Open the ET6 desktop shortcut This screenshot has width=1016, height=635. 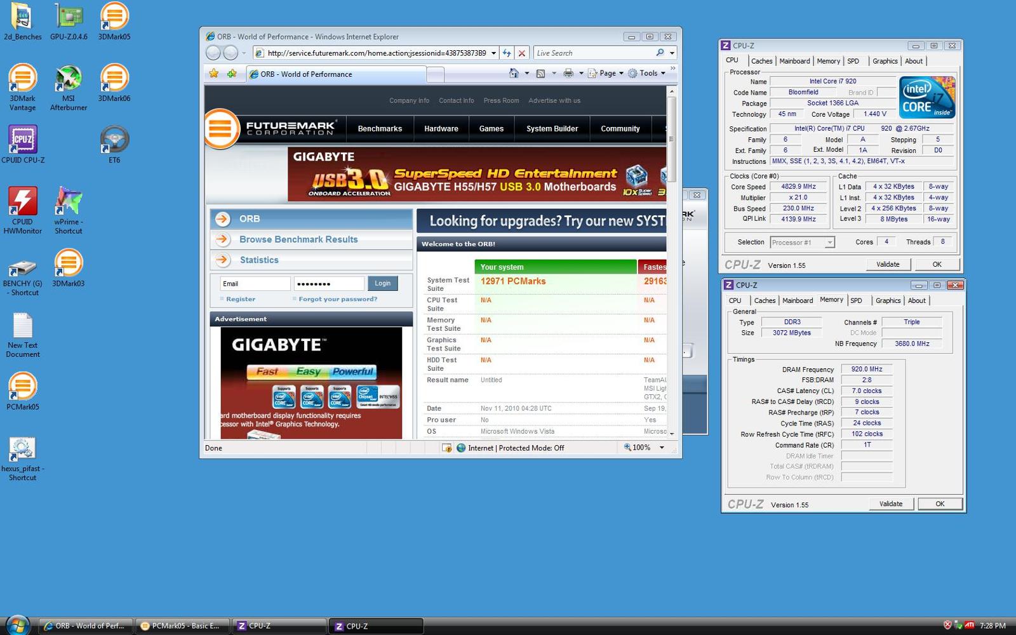click(x=114, y=144)
